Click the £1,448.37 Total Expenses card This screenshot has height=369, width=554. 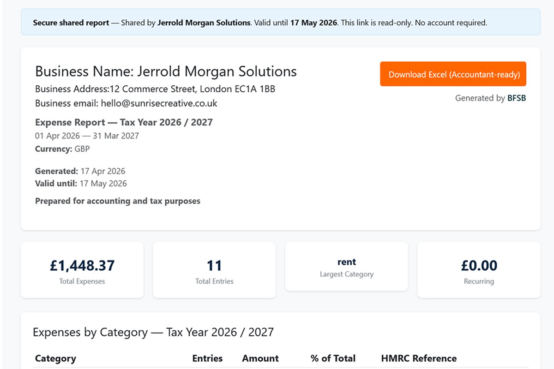click(82, 270)
